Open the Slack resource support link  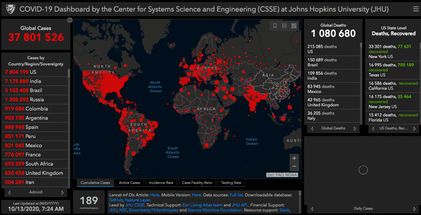click(284, 210)
